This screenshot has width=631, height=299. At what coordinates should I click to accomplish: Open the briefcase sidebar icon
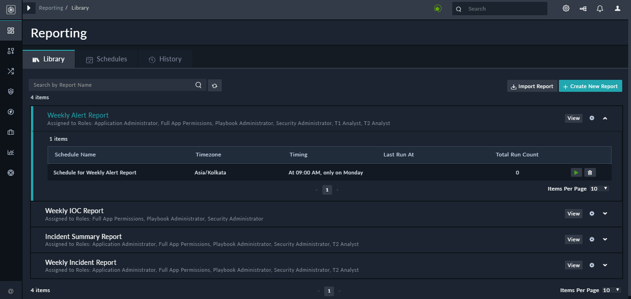click(11, 132)
